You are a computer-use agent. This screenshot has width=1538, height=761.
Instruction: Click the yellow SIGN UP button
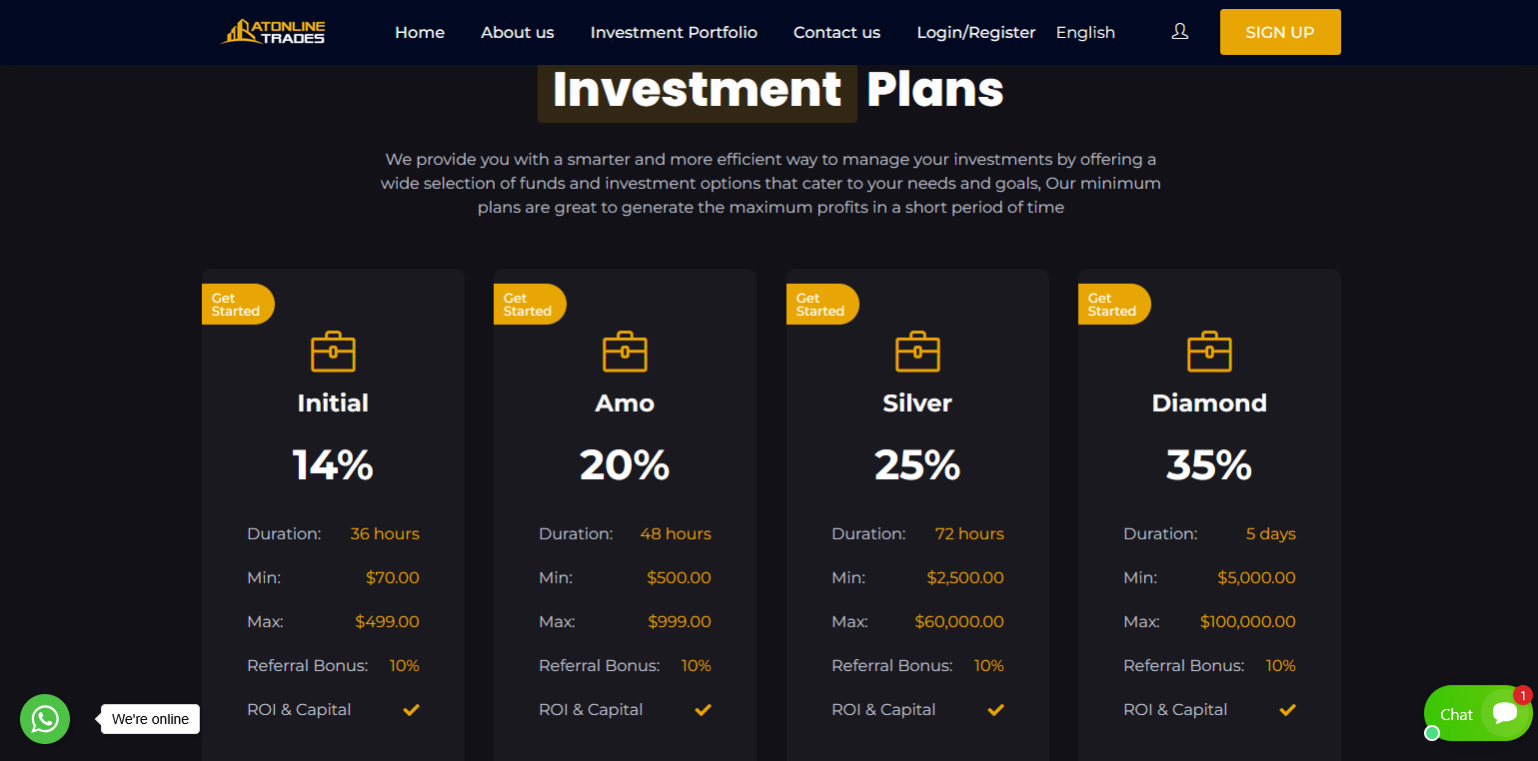click(x=1280, y=32)
